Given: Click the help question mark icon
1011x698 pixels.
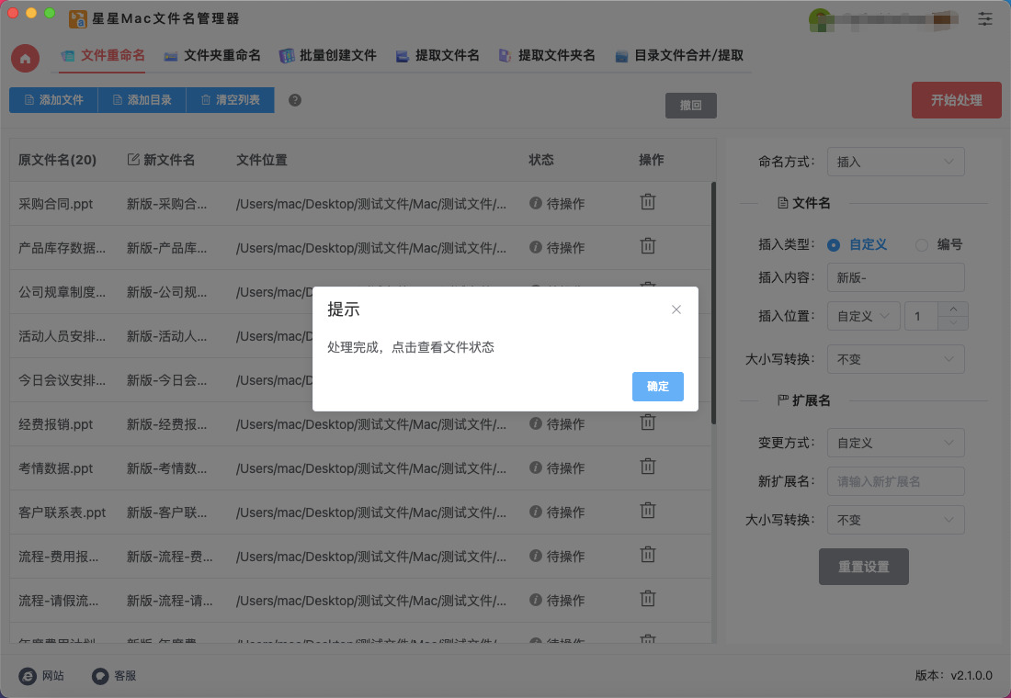Looking at the screenshot, I should 295,100.
